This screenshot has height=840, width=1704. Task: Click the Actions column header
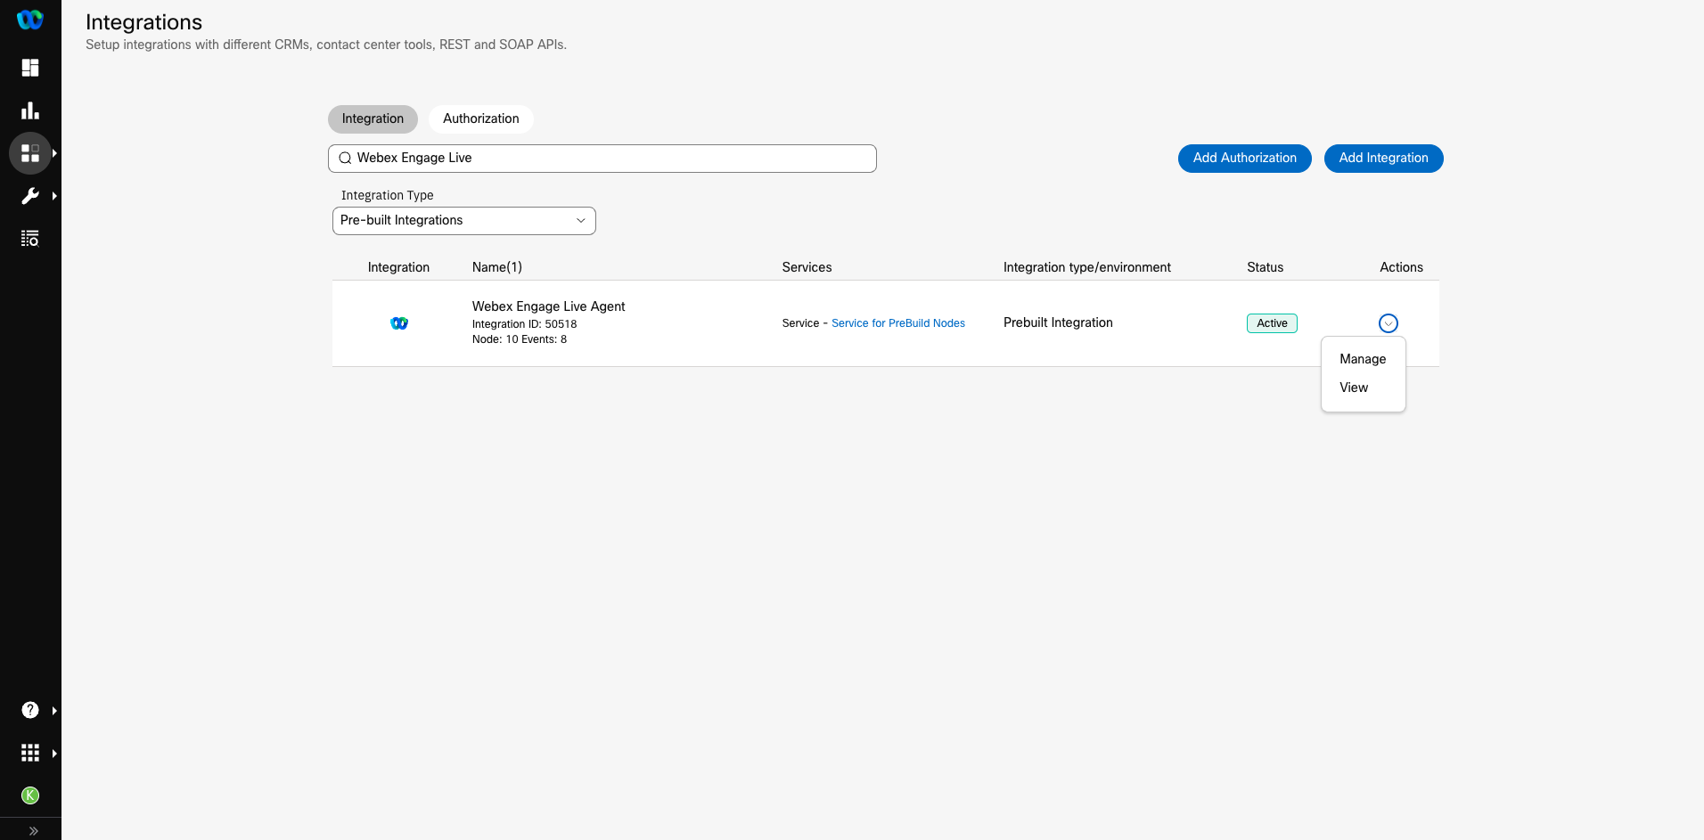[x=1401, y=267]
